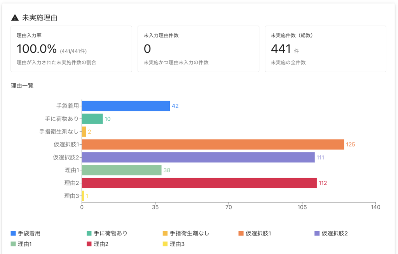This screenshot has width=398, height=254.
Task: Click the blue 手袋着用 bar showing 42
Action: pyautogui.click(x=126, y=106)
